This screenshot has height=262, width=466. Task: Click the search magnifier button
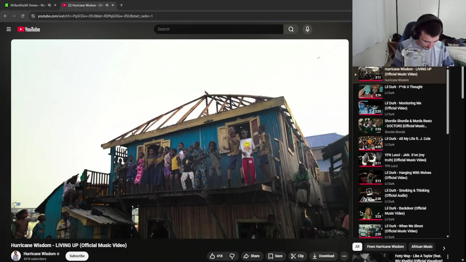[x=291, y=29]
